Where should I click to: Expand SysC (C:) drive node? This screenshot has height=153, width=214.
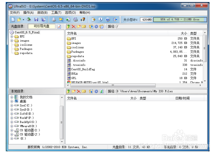pyautogui.click(x=12, y=105)
